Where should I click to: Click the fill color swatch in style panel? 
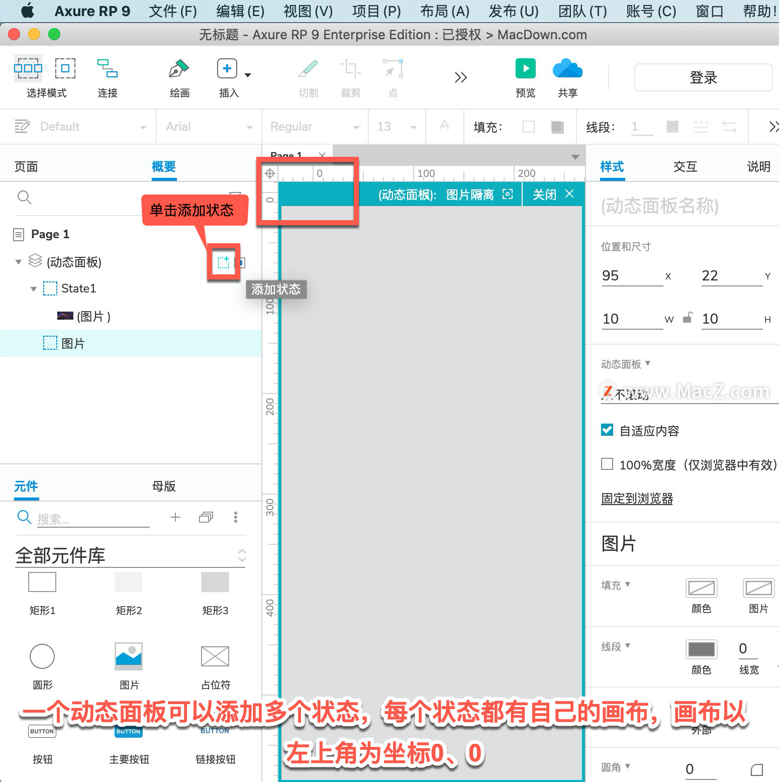pos(701,588)
